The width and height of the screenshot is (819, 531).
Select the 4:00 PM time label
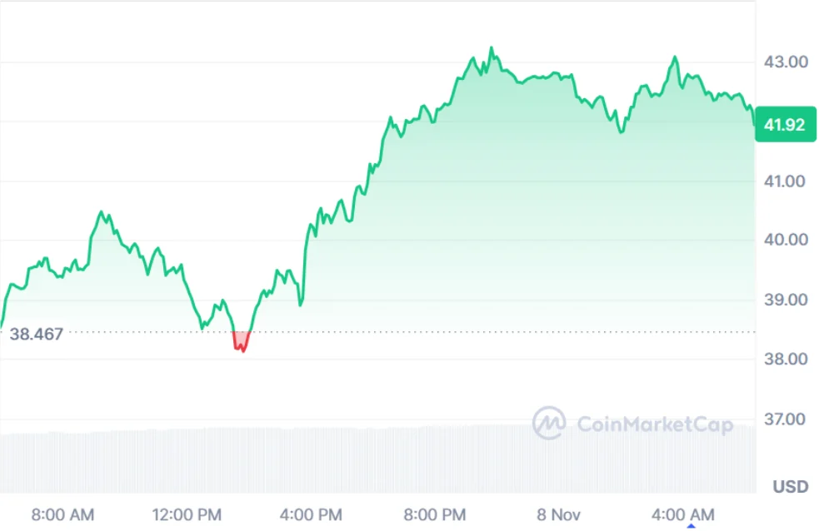[312, 514]
